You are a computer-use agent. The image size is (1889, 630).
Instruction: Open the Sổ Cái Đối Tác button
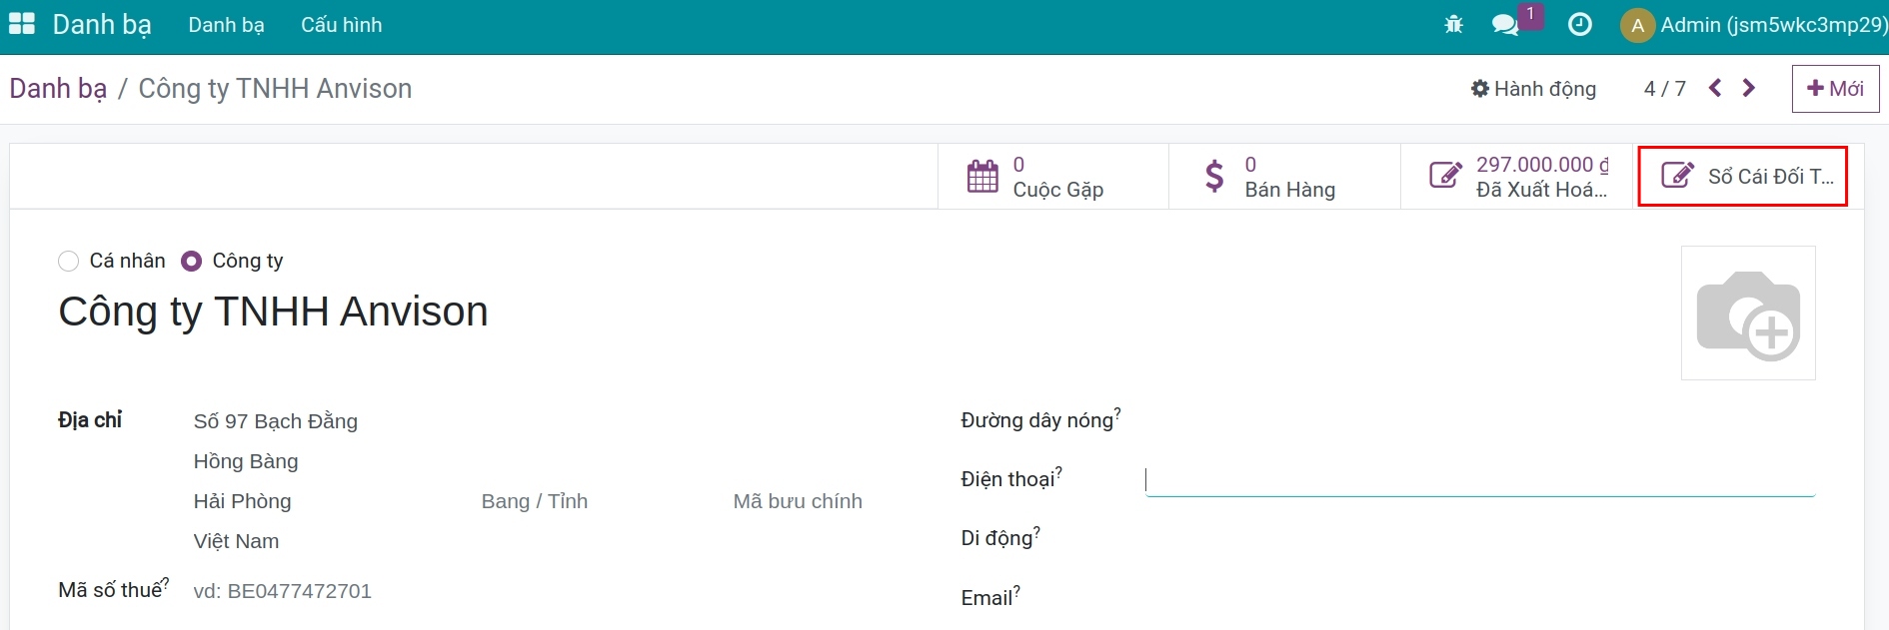click(1742, 177)
